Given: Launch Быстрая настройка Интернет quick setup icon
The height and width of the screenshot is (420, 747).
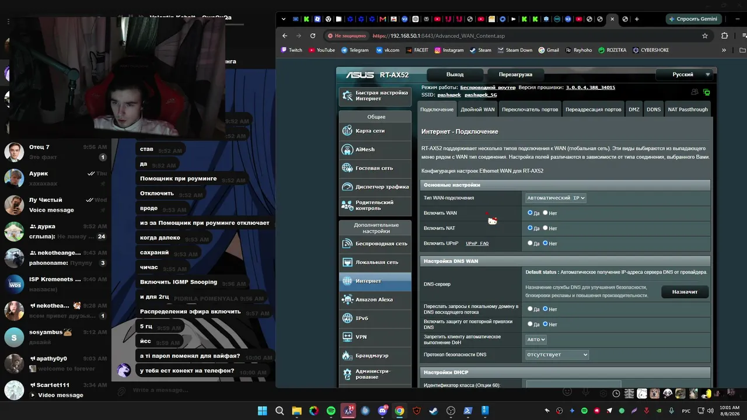Looking at the screenshot, I should click(x=347, y=96).
